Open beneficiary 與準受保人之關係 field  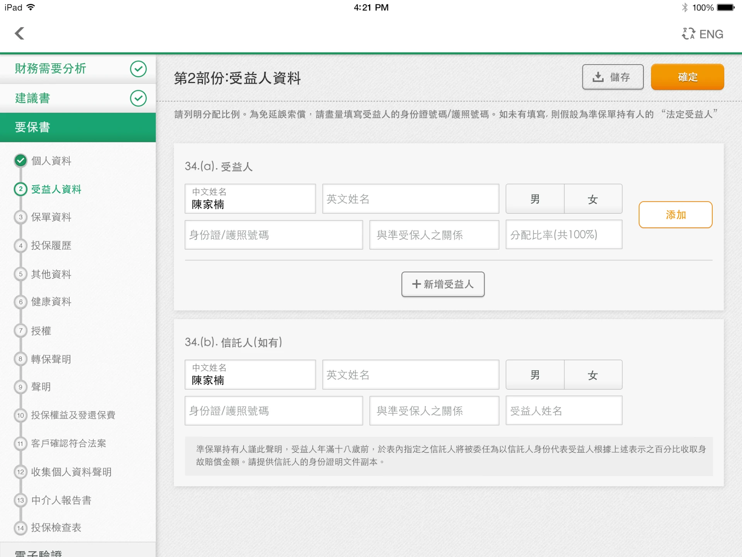click(x=434, y=235)
